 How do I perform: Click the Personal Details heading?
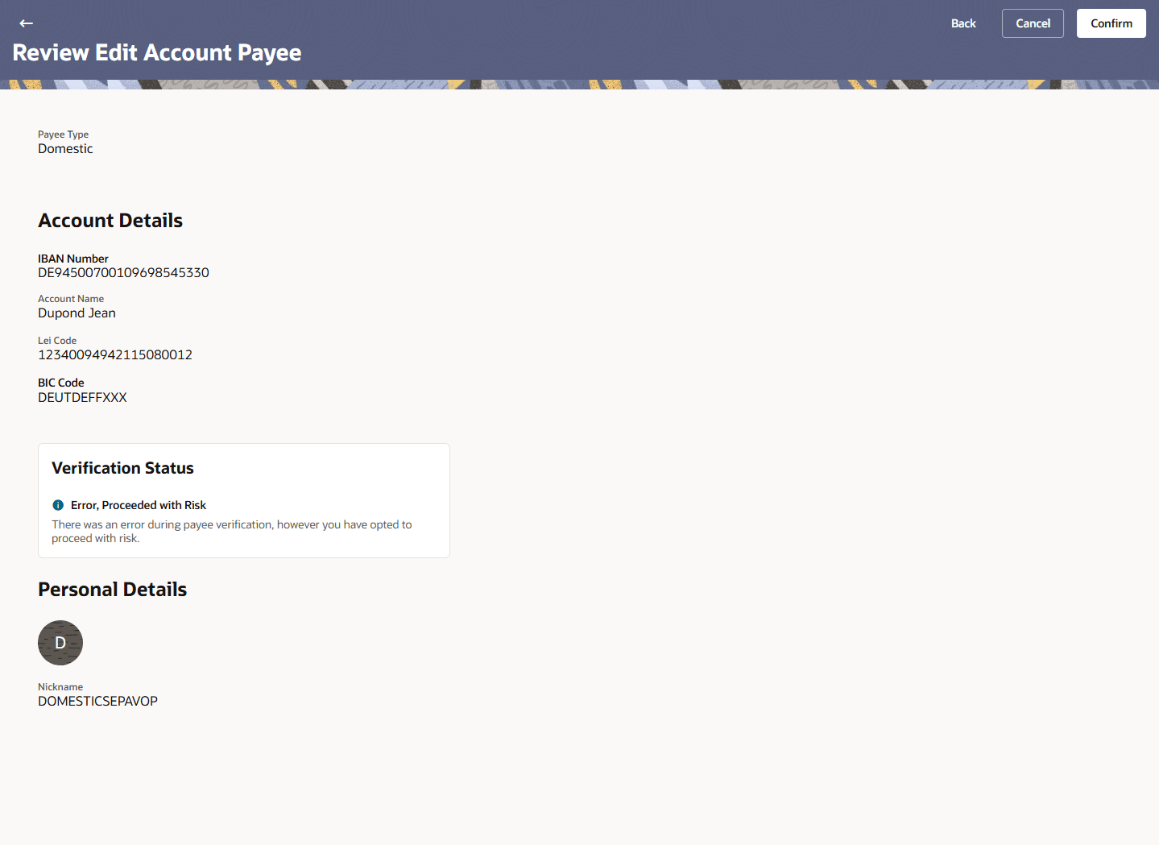point(112,590)
